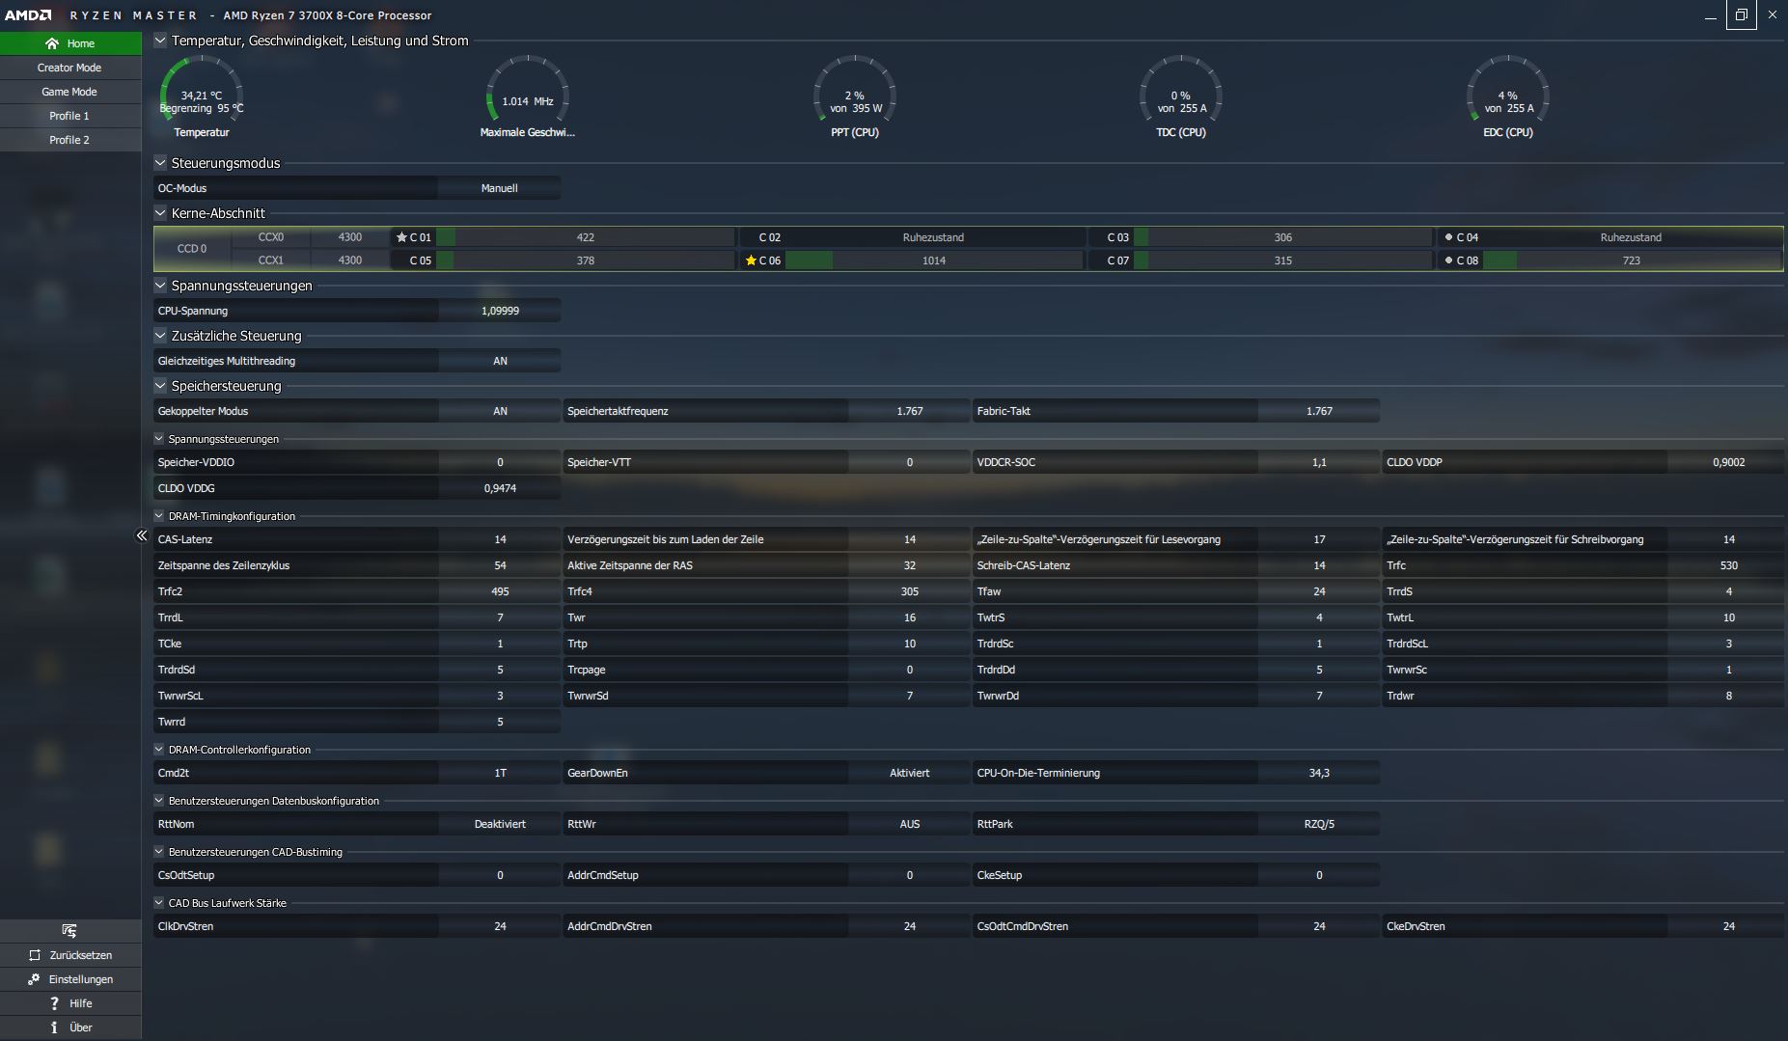The width and height of the screenshot is (1788, 1041).
Task: Collapse the DRAM-Timingkonfiguration section
Action: tap(159, 516)
